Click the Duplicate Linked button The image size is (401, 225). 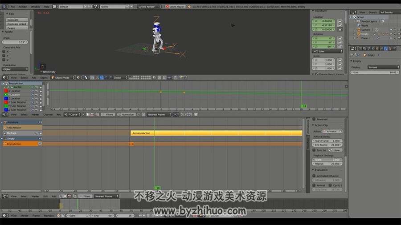17,24
